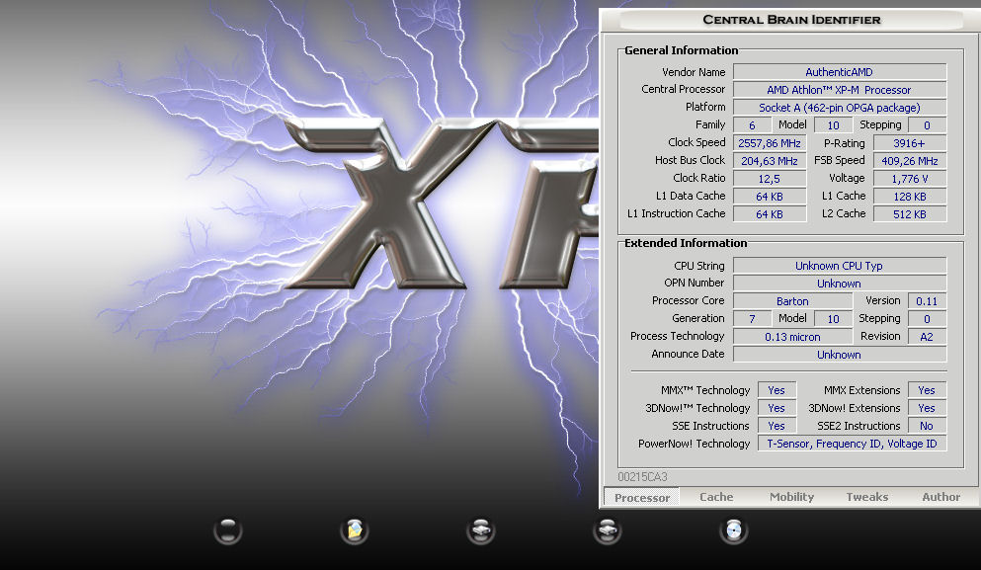Click the L2 Cache value 512 KB
This screenshot has height=570, width=981.
[909, 214]
